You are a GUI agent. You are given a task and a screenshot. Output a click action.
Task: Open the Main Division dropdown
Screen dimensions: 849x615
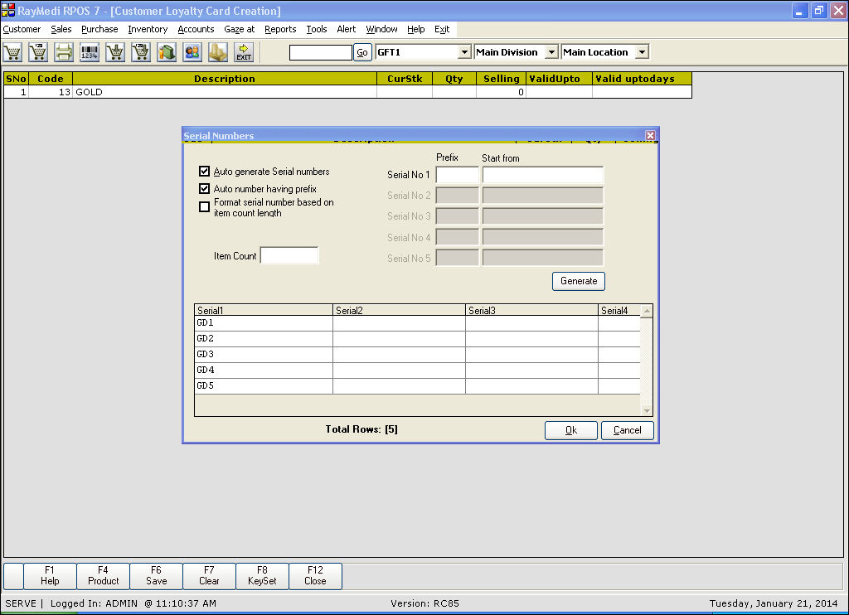tap(551, 52)
